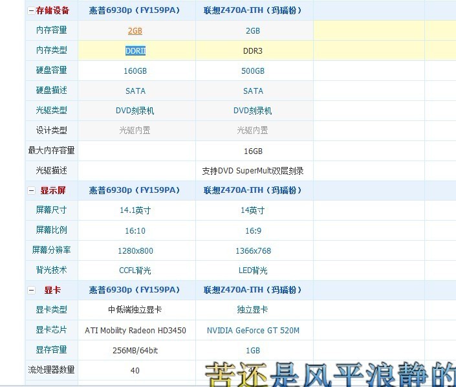456x387 pixels.
Task: Click the DDR3 memory type cell
Action: click(x=253, y=51)
